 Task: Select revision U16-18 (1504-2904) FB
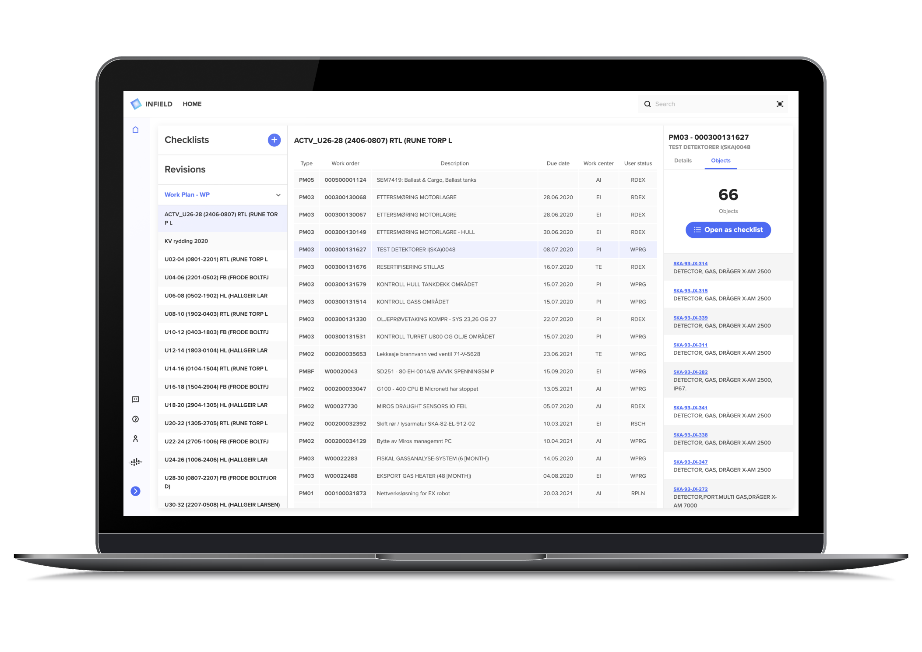click(222, 387)
